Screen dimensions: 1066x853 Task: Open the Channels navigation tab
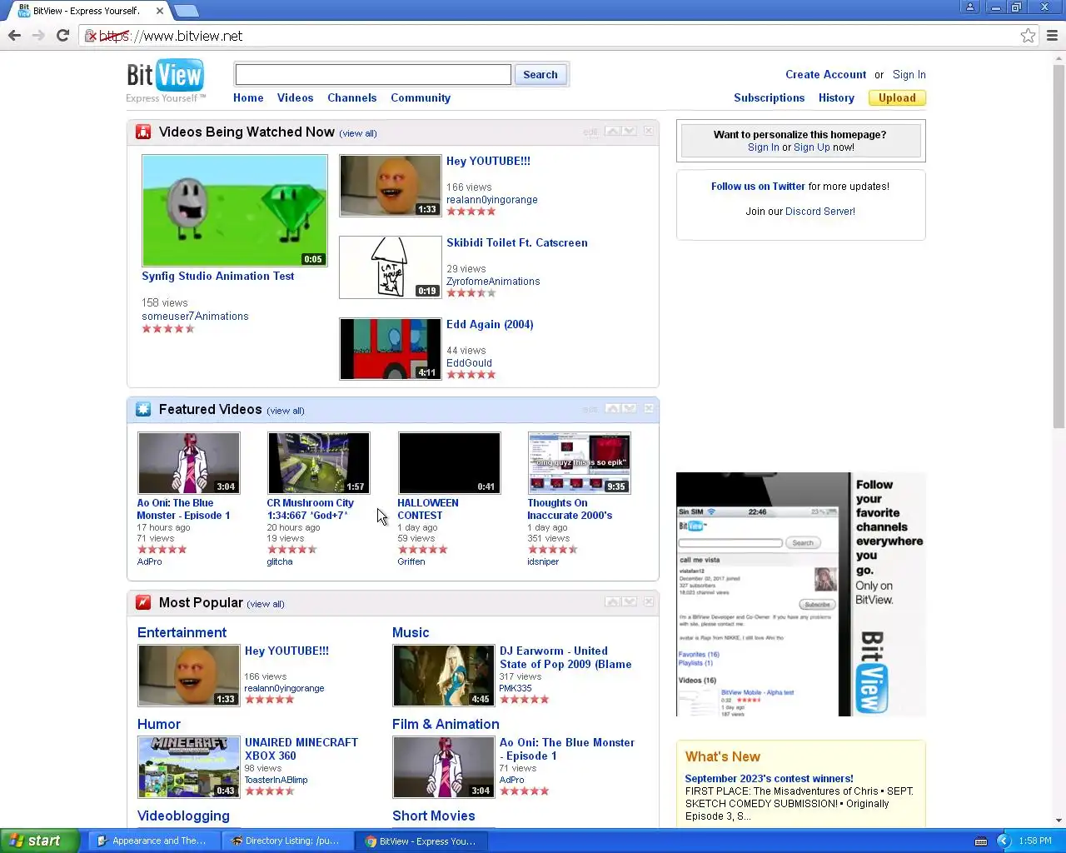[x=351, y=97]
